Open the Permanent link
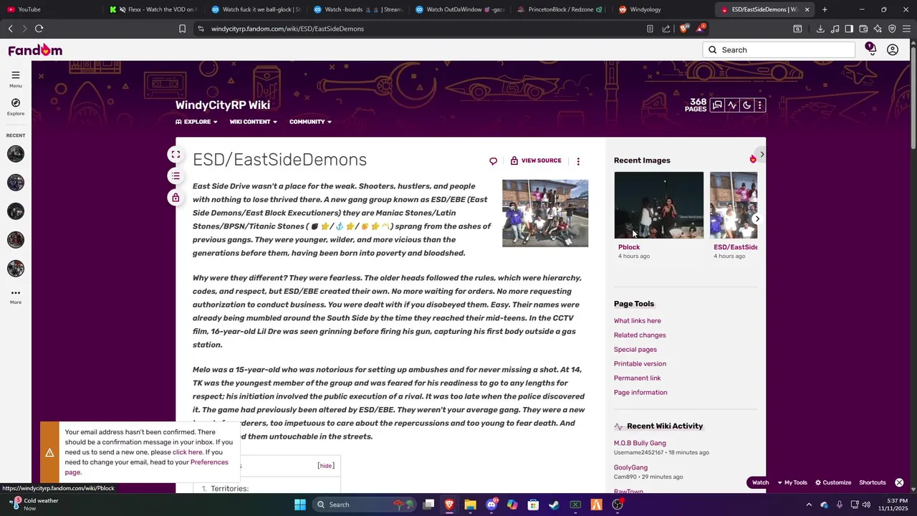This screenshot has width=917, height=516. click(637, 378)
